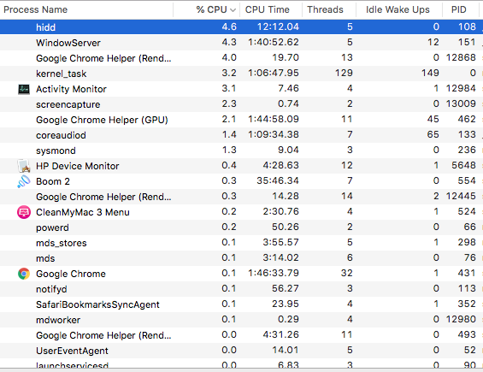This screenshot has height=372, width=483.
Task: Select the UserEventAgent process
Action: pos(72,351)
